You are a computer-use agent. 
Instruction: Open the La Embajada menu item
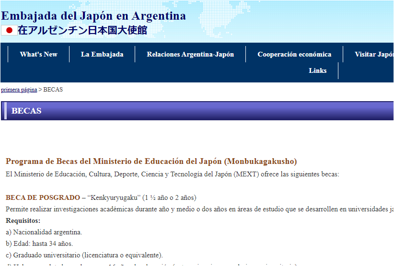(102, 54)
